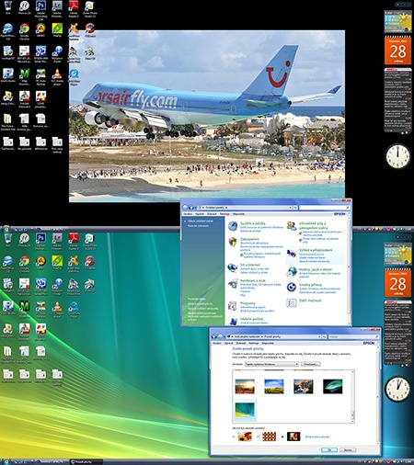Click the Změnit barvu pozadí link

click(317, 437)
